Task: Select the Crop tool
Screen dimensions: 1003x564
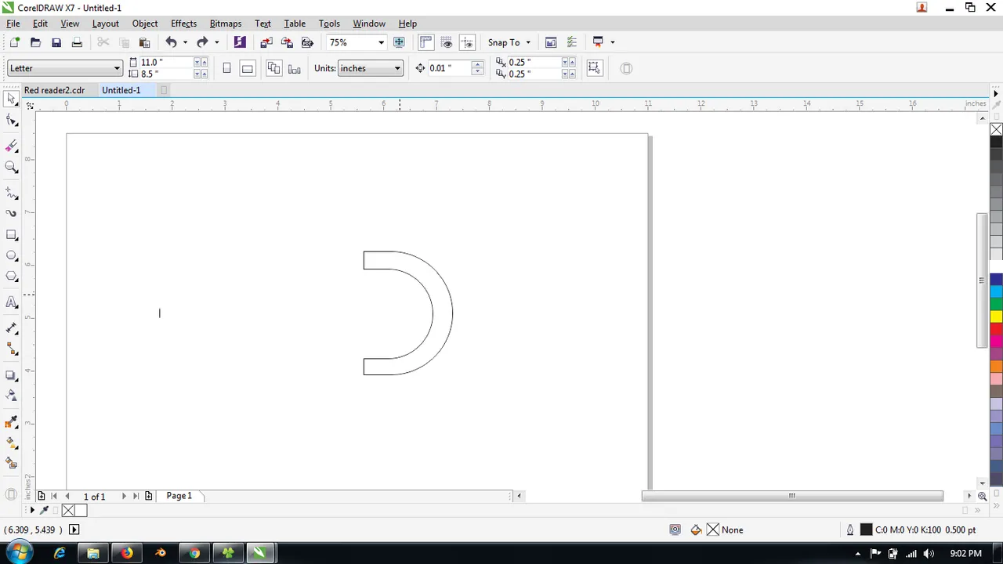Action: tap(11, 146)
